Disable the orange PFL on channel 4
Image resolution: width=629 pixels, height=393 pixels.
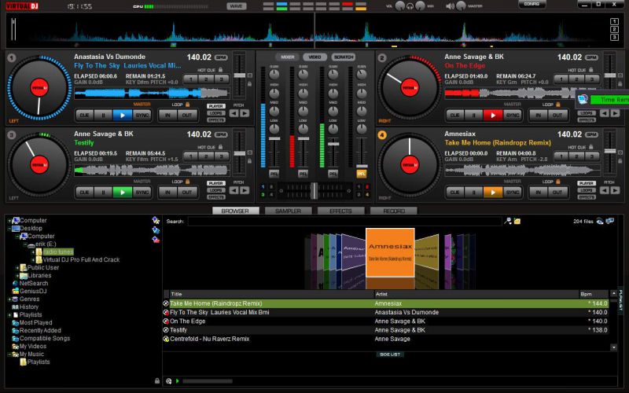[x=362, y=174]
